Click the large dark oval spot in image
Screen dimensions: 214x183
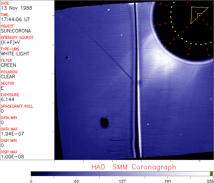tap(105, 123)
